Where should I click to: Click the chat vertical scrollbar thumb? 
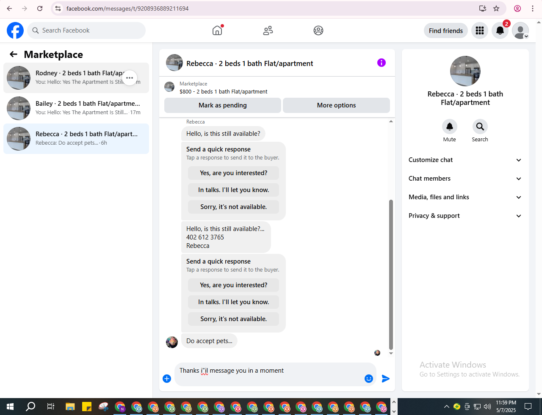coord(391,274)
